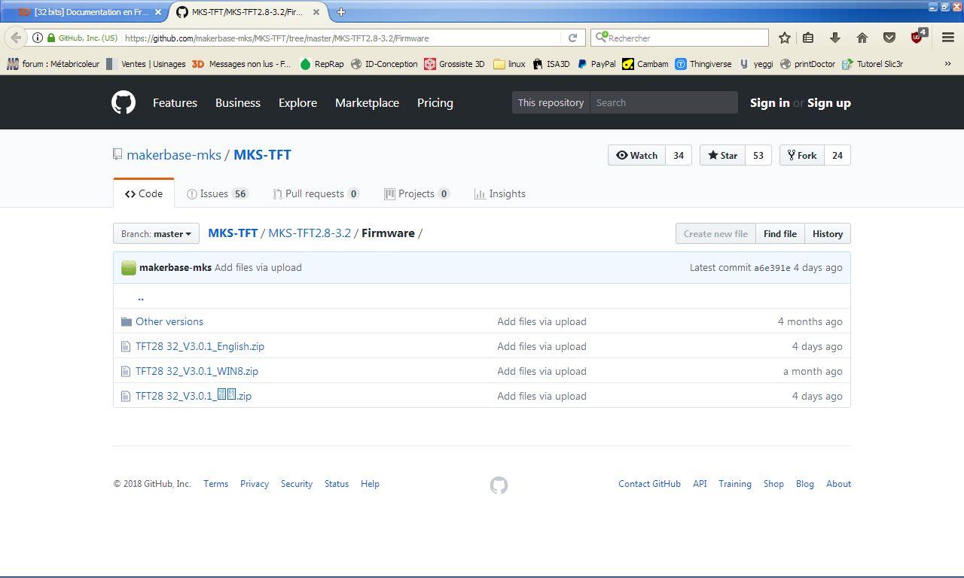Viewport: 964px width, 578px height.
Task: Show site information icon in address bar
Action: tap(37, 38)
